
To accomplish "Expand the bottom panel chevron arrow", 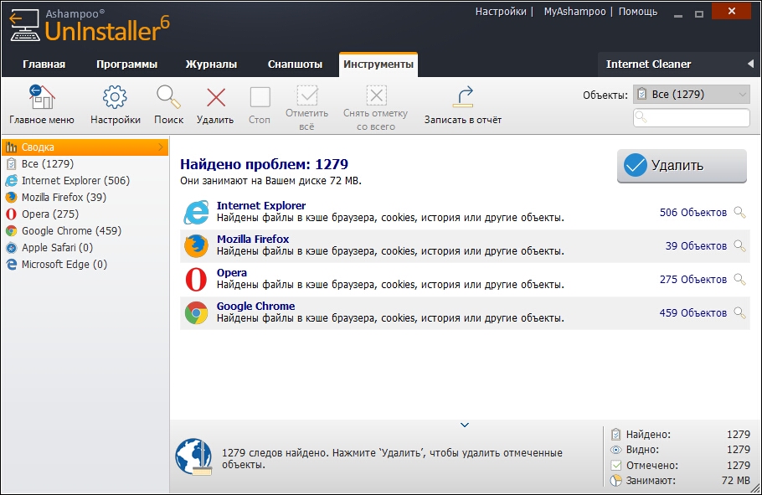I will 466,425.
